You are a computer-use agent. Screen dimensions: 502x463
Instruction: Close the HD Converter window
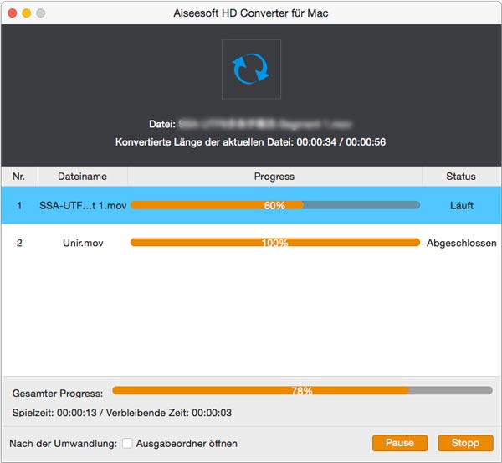tap(11, 13)
